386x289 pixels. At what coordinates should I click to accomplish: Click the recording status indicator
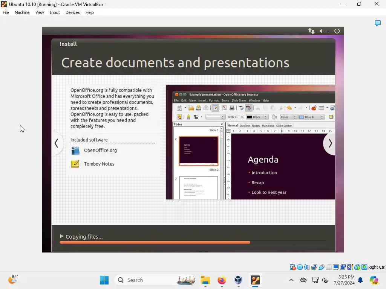[343, 267]
